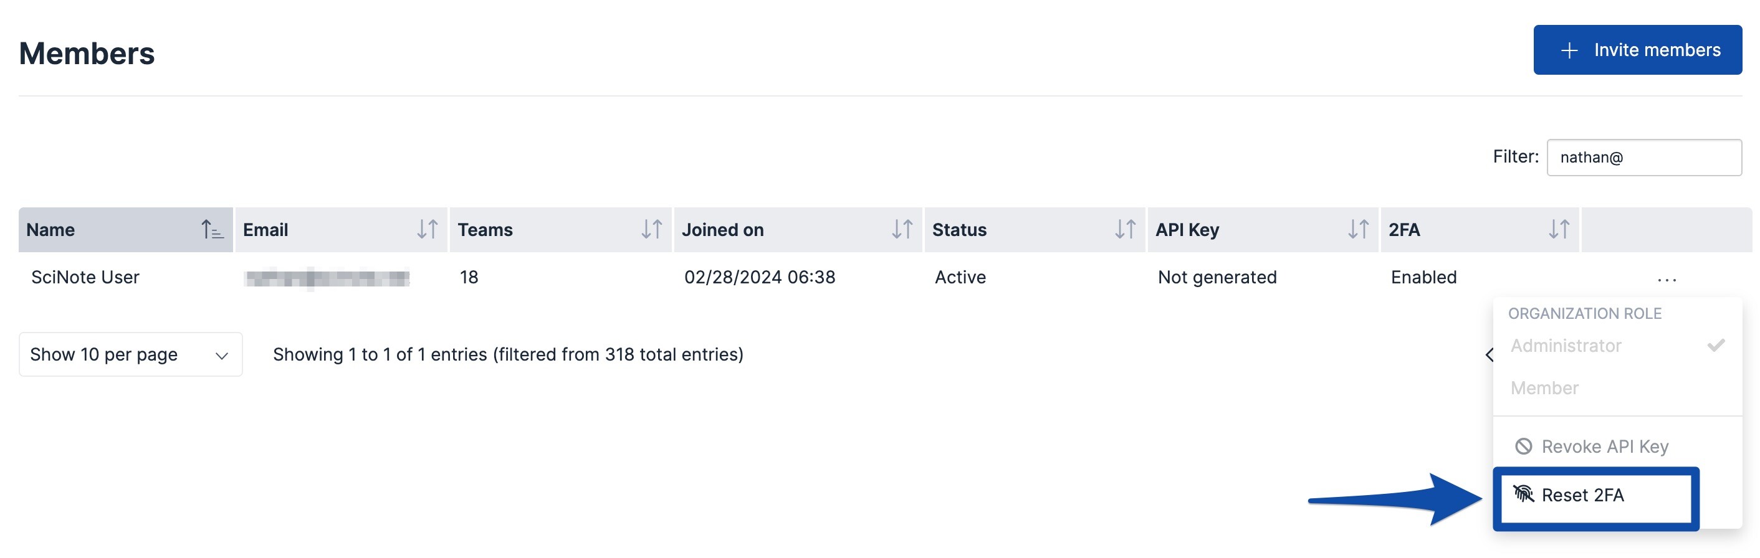The width and height of the screenshot is (1760, 558).
Task: Sort by Status column arrows icon
Action: pos(1124,229)
